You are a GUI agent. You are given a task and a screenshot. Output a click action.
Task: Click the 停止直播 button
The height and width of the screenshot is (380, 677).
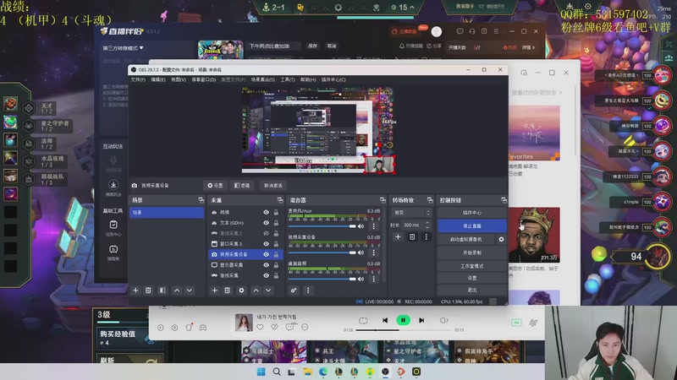pos(472,225)
